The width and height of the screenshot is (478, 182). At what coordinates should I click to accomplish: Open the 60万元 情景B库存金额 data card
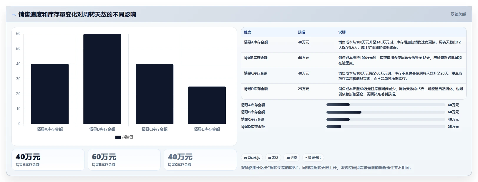(x=124, y=160)
